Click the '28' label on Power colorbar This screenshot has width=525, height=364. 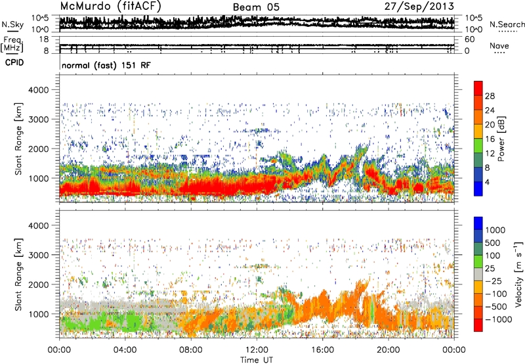[490, 96]
